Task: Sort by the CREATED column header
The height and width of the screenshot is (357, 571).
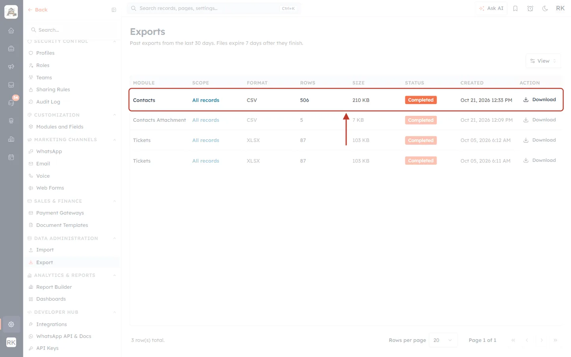Action: pyautogui.click(x=472, y=83)
